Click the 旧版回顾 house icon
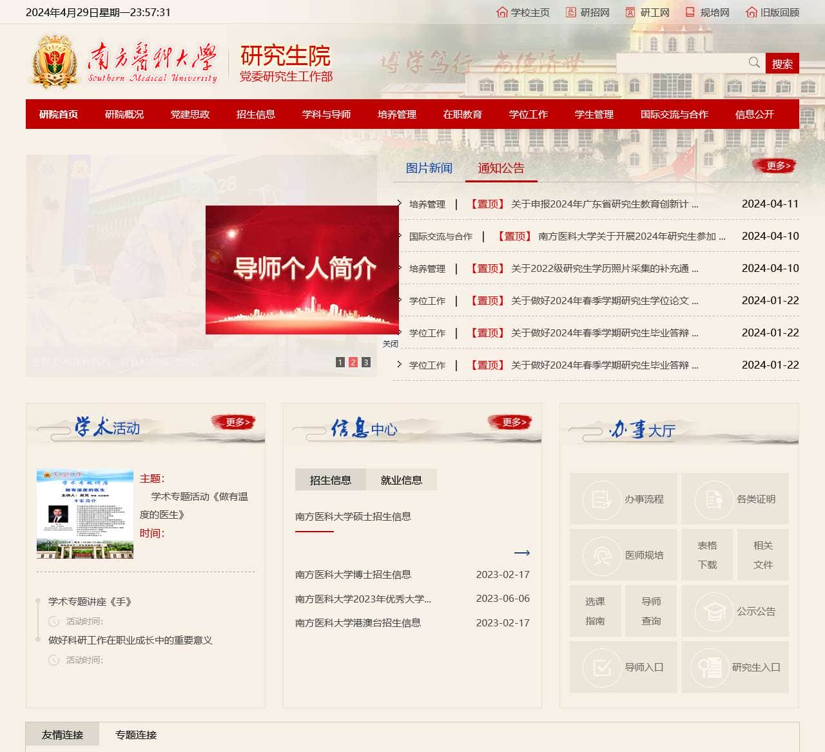 click(x=751, y=12)
